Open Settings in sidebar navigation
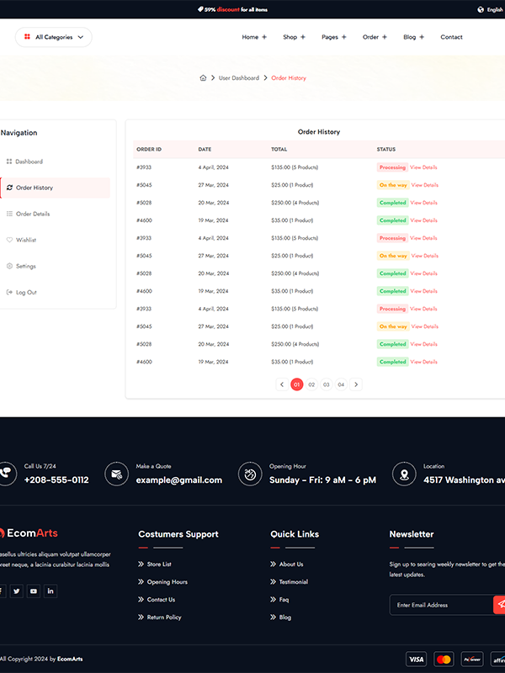The width and height of the screenshot is (505, 673). (x=26, y=266)
